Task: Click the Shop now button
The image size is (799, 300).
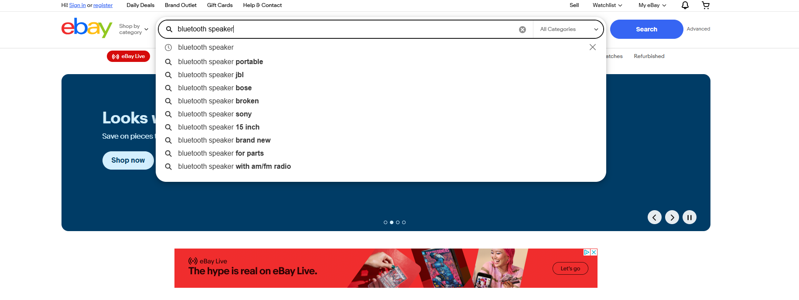Action: (128, 160)
